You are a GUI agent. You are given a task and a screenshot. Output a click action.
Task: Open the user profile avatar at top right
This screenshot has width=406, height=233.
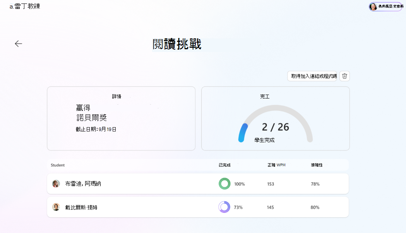(373, 7)
